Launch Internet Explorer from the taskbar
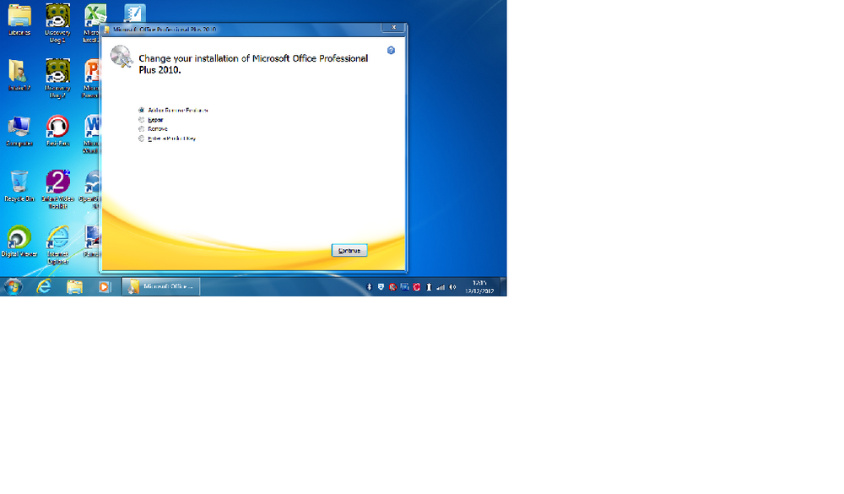 click(44, 286)
